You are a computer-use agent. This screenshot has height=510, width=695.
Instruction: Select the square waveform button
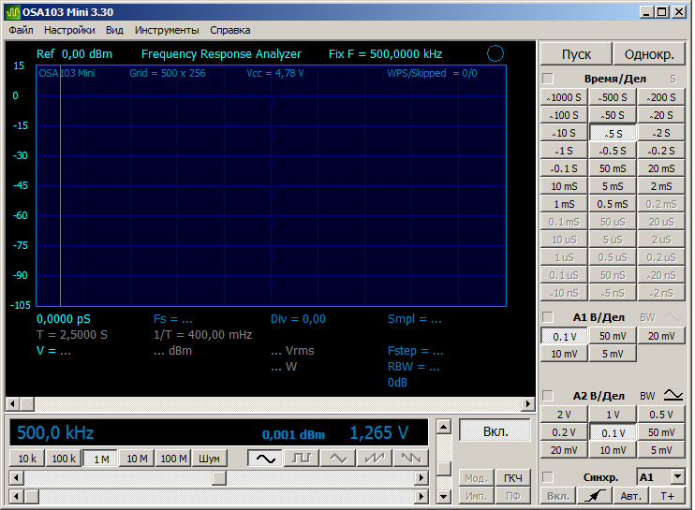click(x=302, y=459)
